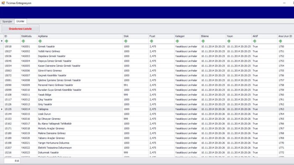Select stock code cell YAS012
Screen dimensions: 294x165
tap(29, 100)
